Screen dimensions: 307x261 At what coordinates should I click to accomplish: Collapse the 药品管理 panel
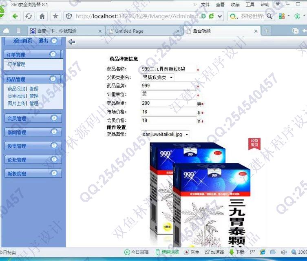click(x=53, y=79)
